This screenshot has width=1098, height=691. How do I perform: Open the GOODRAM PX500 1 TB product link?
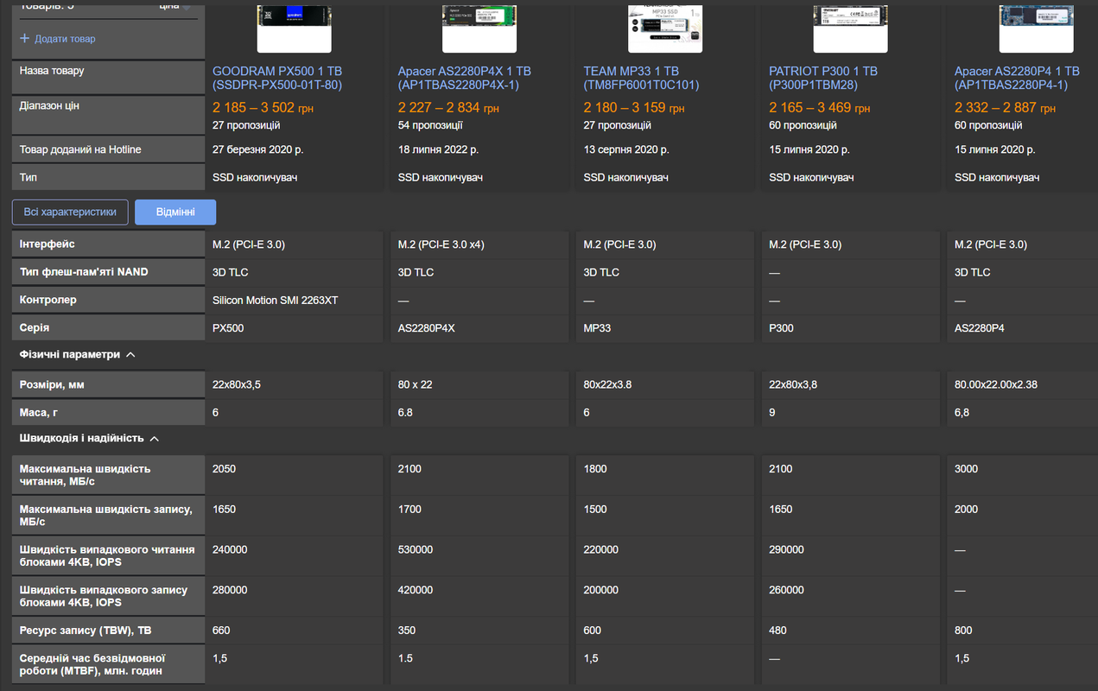[277, 78]
